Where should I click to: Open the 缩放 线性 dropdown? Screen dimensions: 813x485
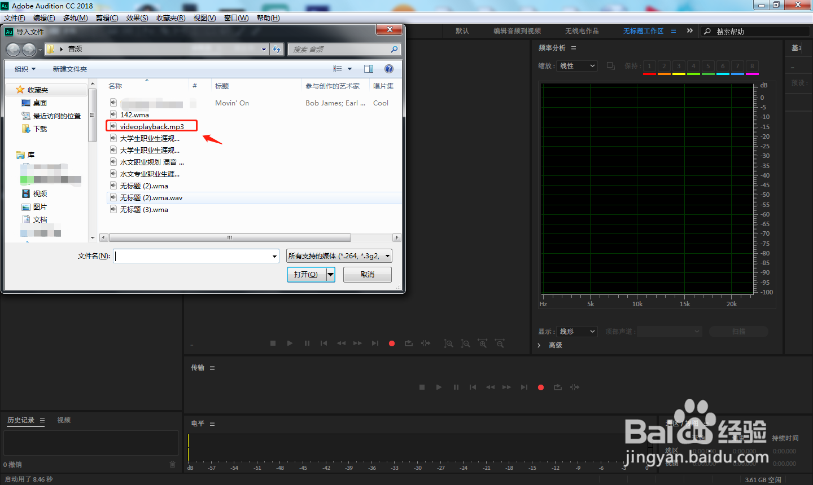[577, 66]
